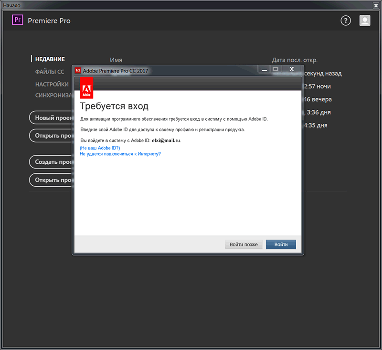This screenshot has width=382, height=350.
Task: Click the blue Войти button
Action: tap(281, 244)
